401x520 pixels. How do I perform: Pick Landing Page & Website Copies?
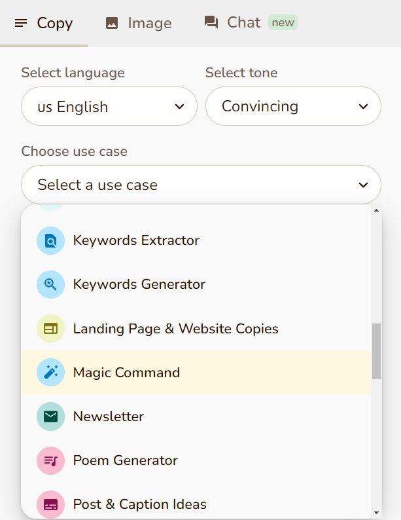click(x=175, y=329)
